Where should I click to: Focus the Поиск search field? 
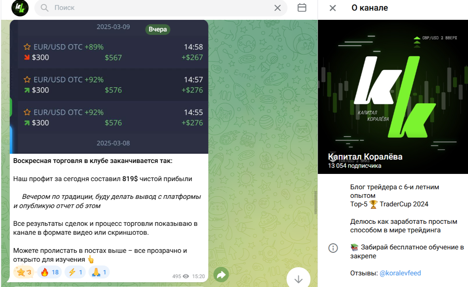[x=161, y=8]
